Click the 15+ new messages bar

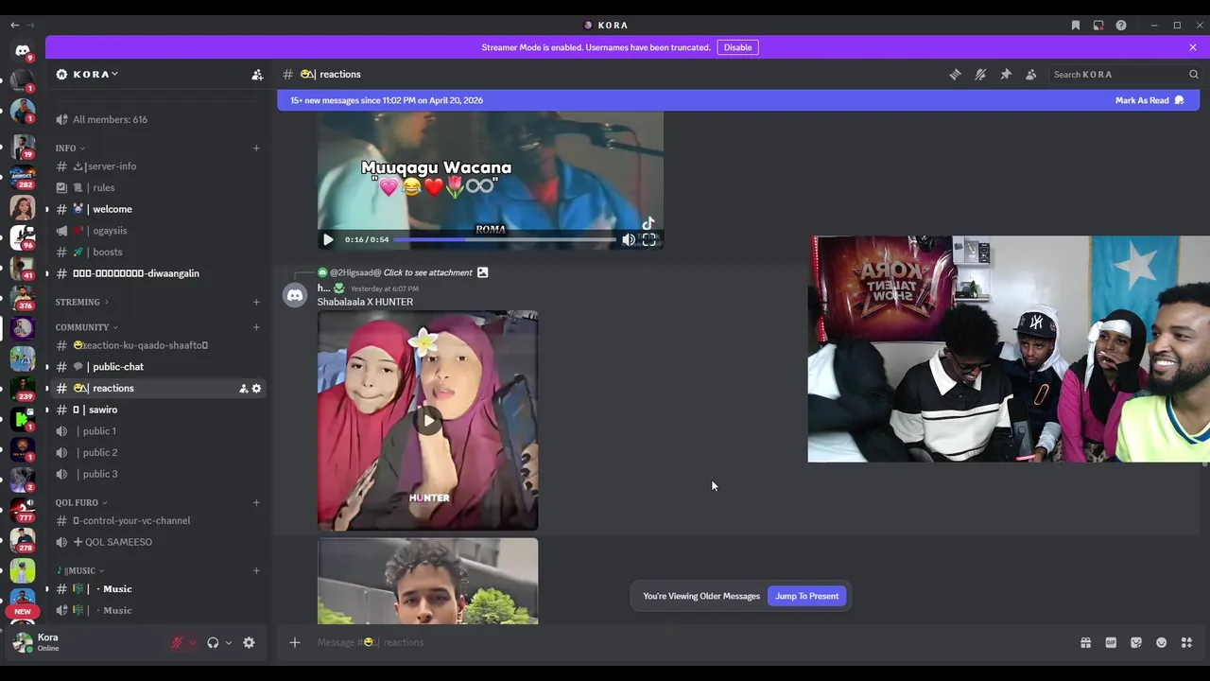[738, 100]
